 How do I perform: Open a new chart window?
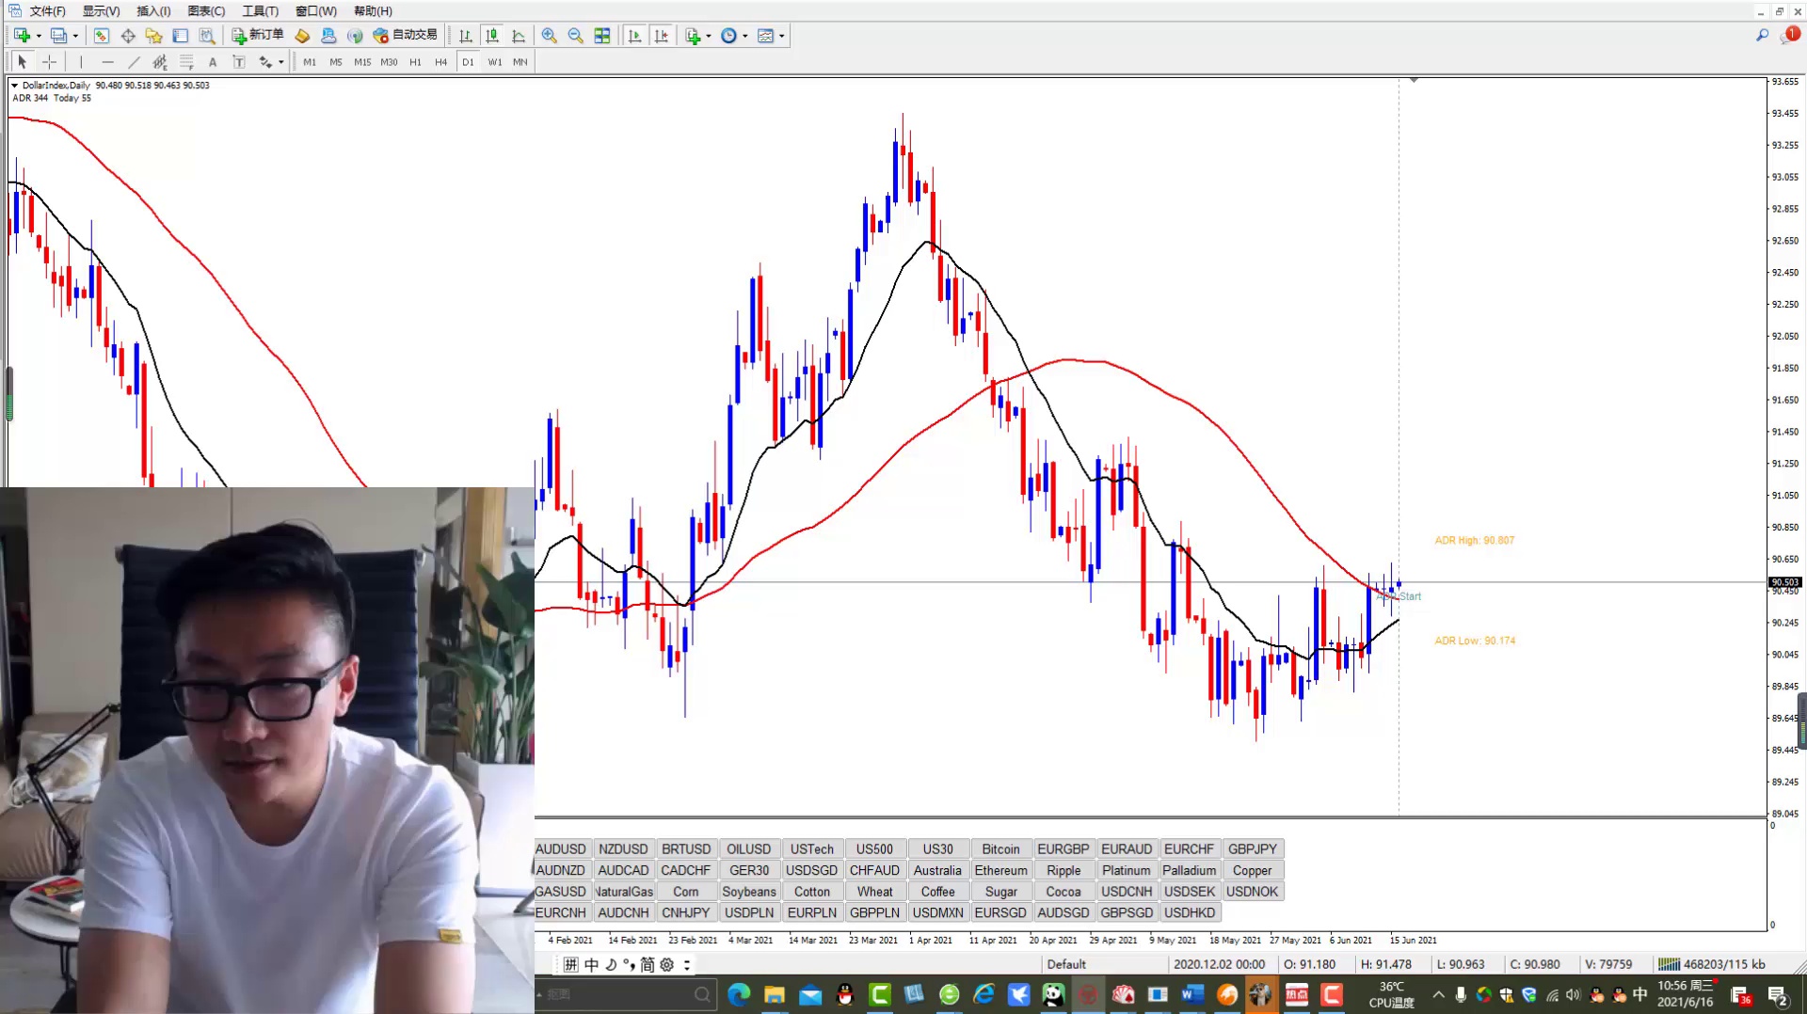(22, 36)
